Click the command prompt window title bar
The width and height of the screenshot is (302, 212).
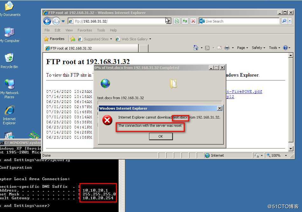[21, 143]
